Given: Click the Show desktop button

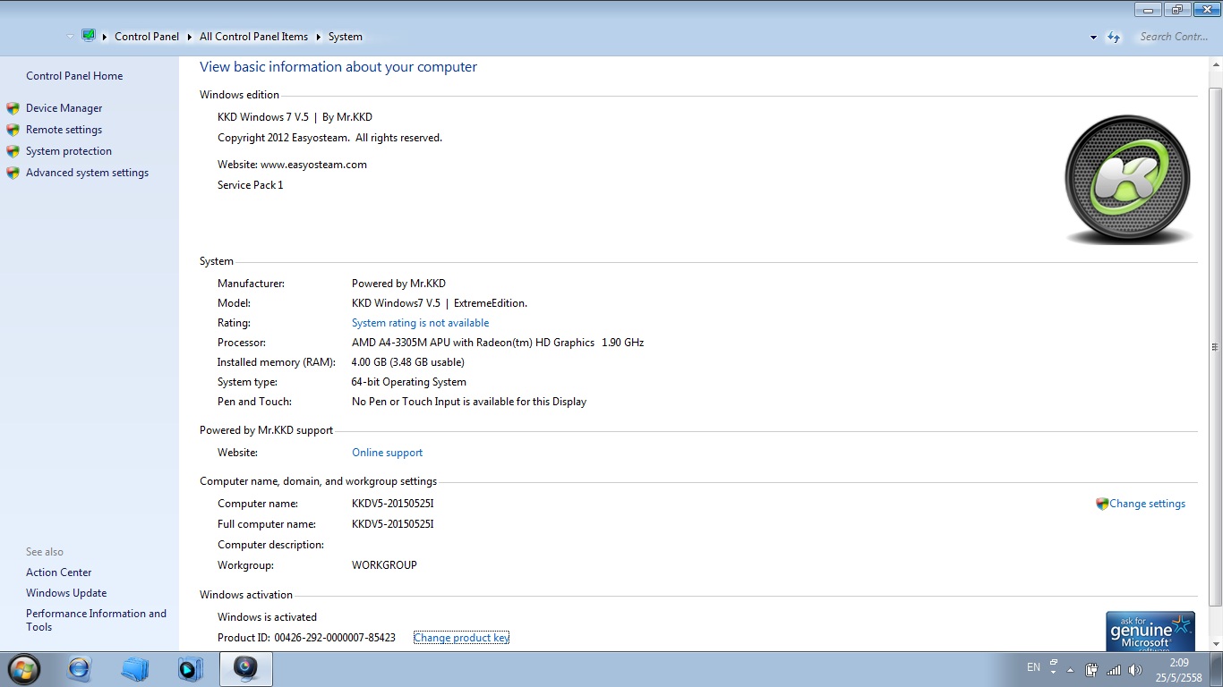Looking at the screenshot, I should point(1217,669).
